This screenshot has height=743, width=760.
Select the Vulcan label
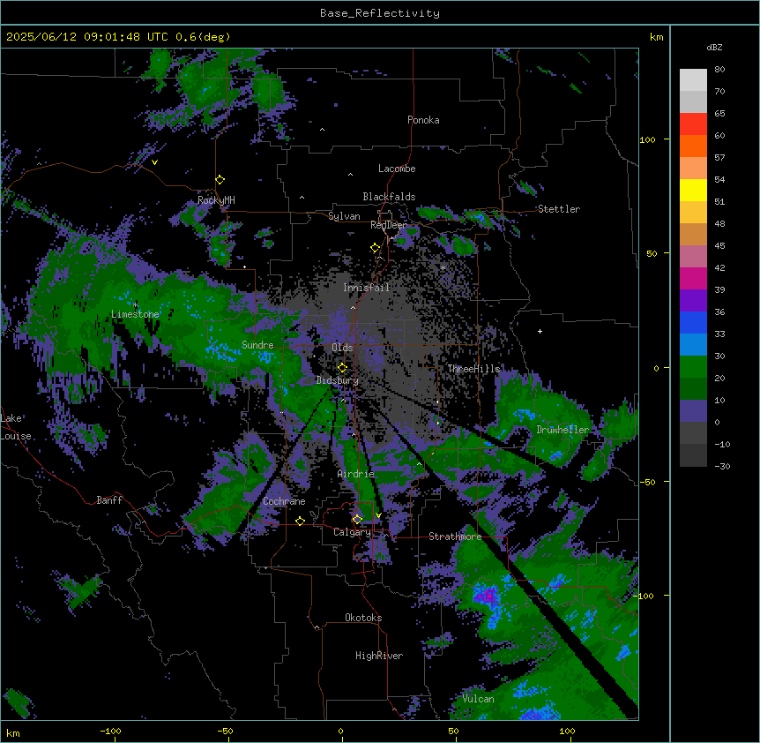click(x=479, y=699)
